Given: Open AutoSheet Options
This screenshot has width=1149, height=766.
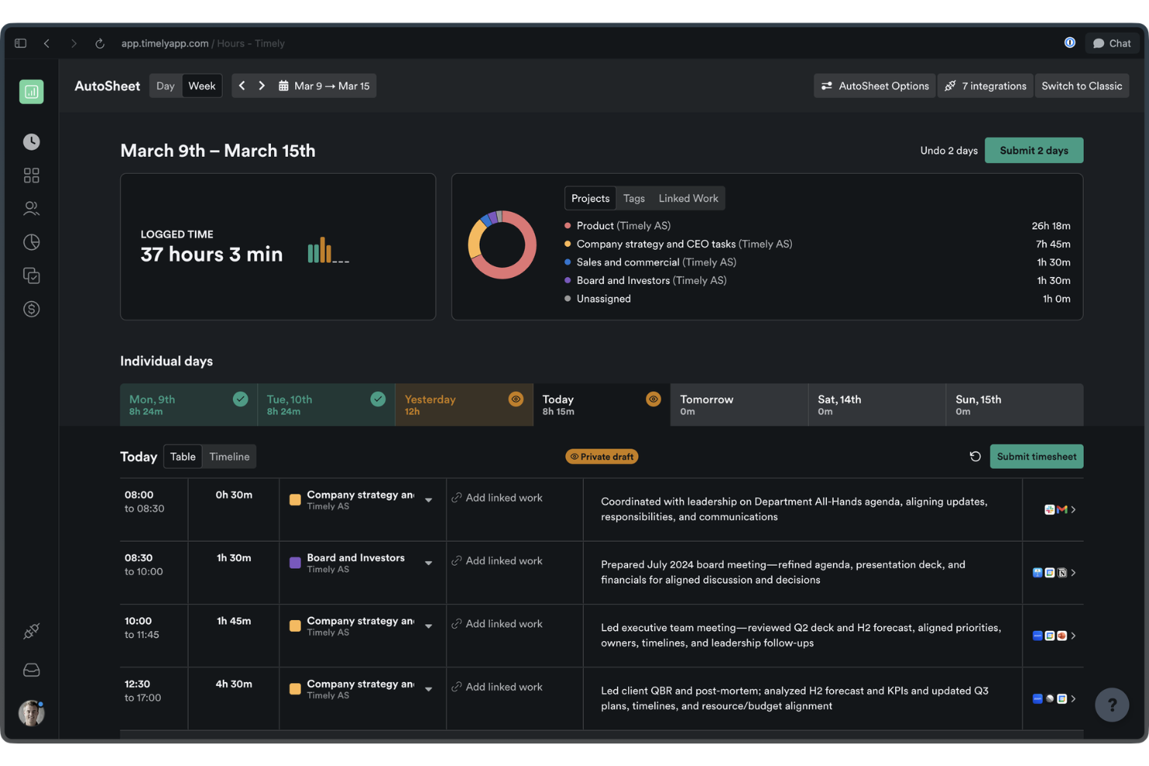Looking at the screenshot, I should 875,85.
